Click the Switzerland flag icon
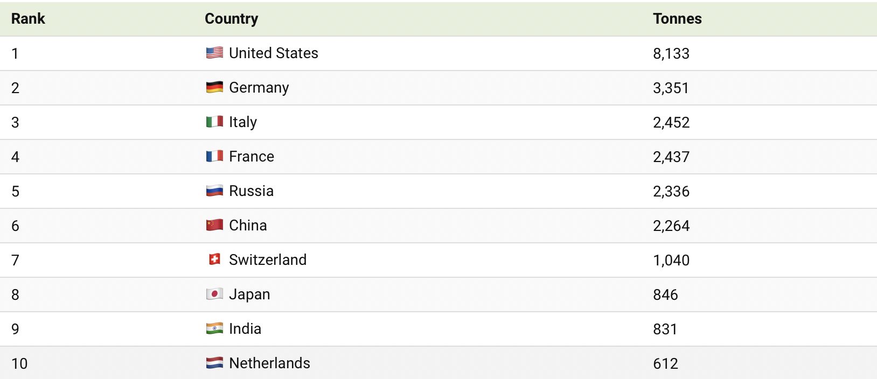Screen dimensions: 877x379 point(214,259)
